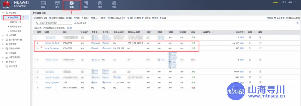Expand the 配额控制策略 tree node
The image size is (301, 106).
pyautogui.click(x=3, y=48)
